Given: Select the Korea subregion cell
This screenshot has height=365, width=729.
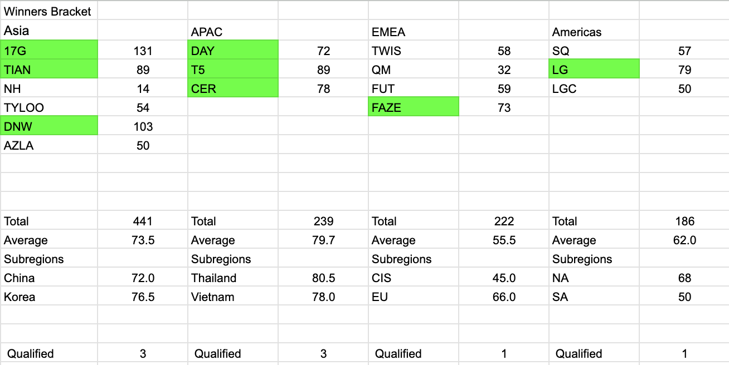Looking at the screenshot, I should [49, 297].
